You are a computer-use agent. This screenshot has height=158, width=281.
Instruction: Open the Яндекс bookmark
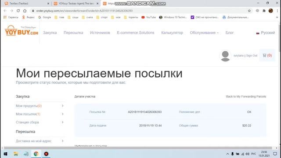tap(28, 17)
